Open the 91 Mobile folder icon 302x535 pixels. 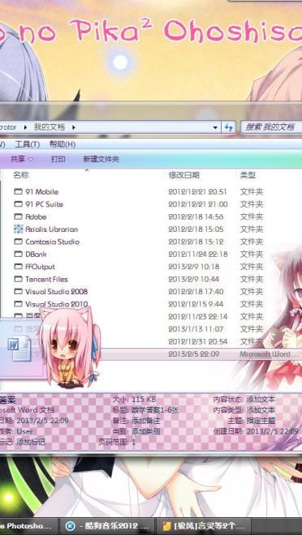pyautogui.click(x=18, y=191)
